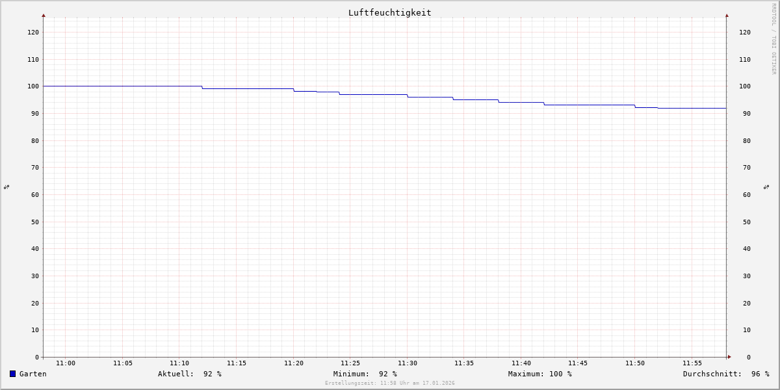This screenshot has width=780, height=390.
Task: Click the Aktuell: 92 % value
Action: 190,374
